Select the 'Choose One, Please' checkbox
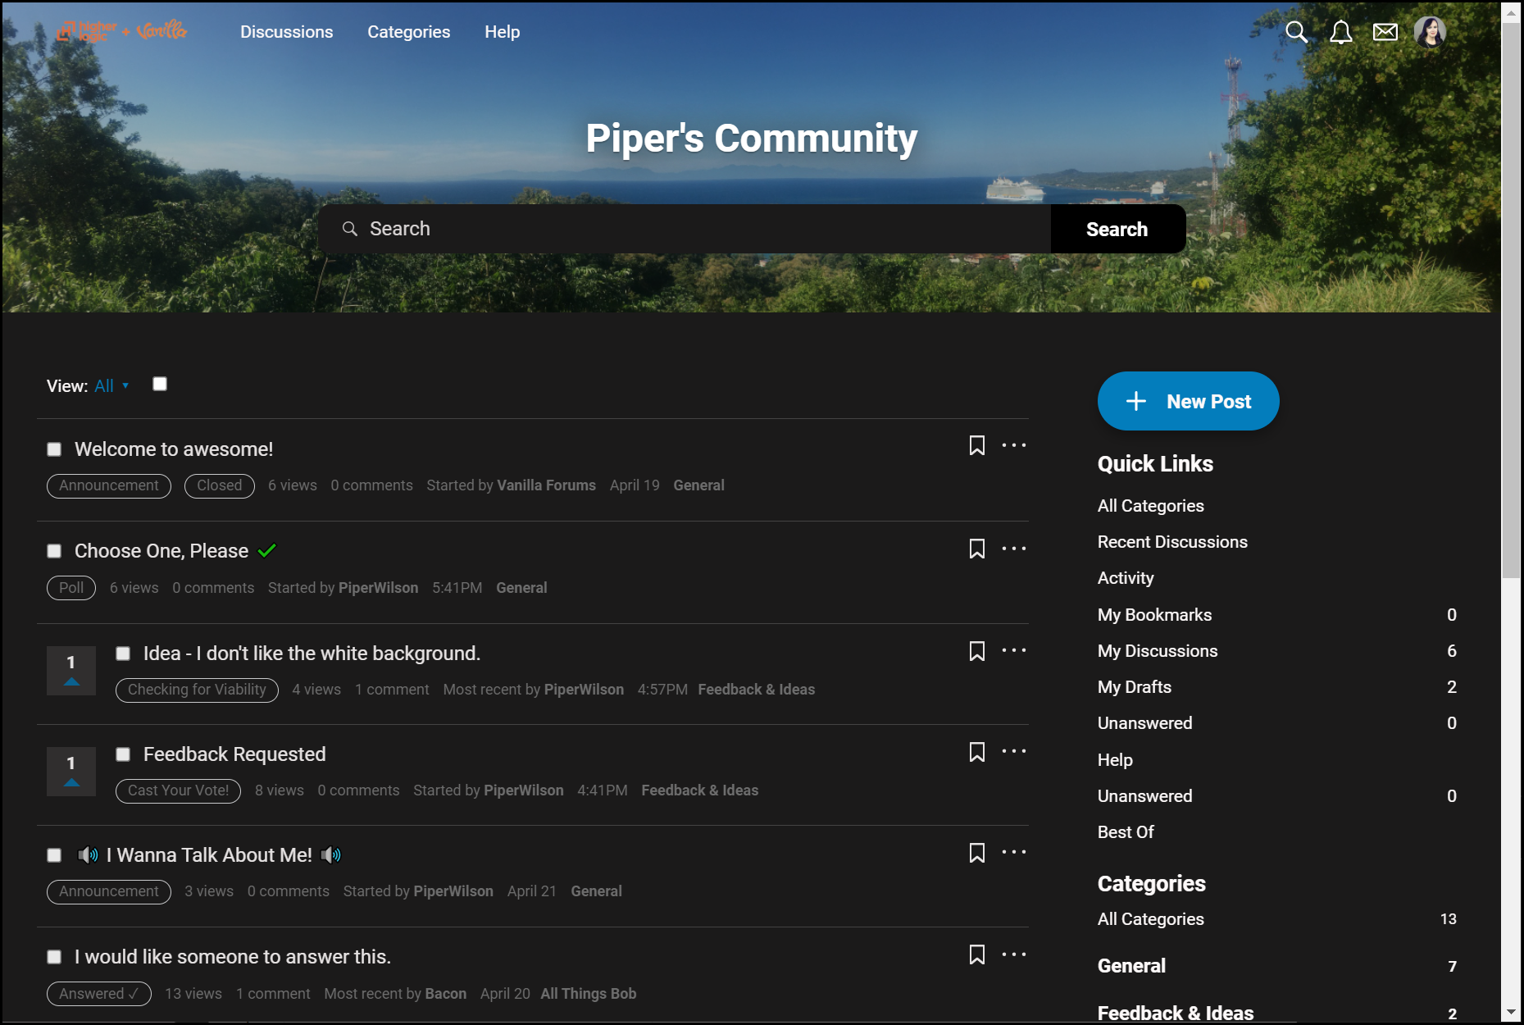1524x1025 pixels. pos(54,551)
